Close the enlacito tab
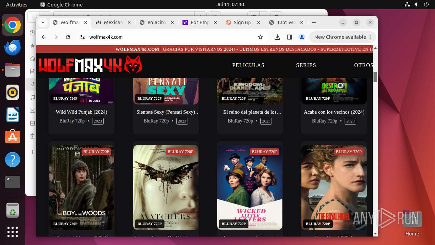 [x=172, y=22]
